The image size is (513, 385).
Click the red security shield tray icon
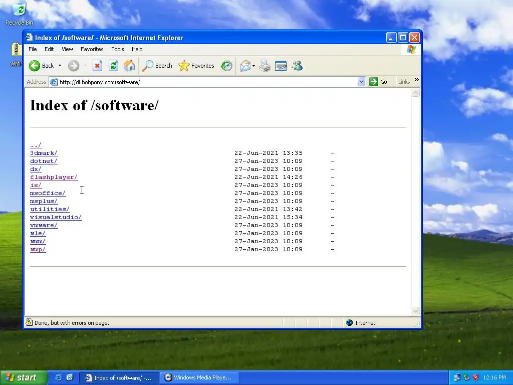pos(476,378)
